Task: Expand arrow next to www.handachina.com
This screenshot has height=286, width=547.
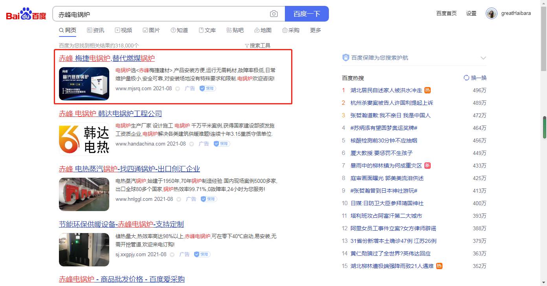Action: click(191, 144)
